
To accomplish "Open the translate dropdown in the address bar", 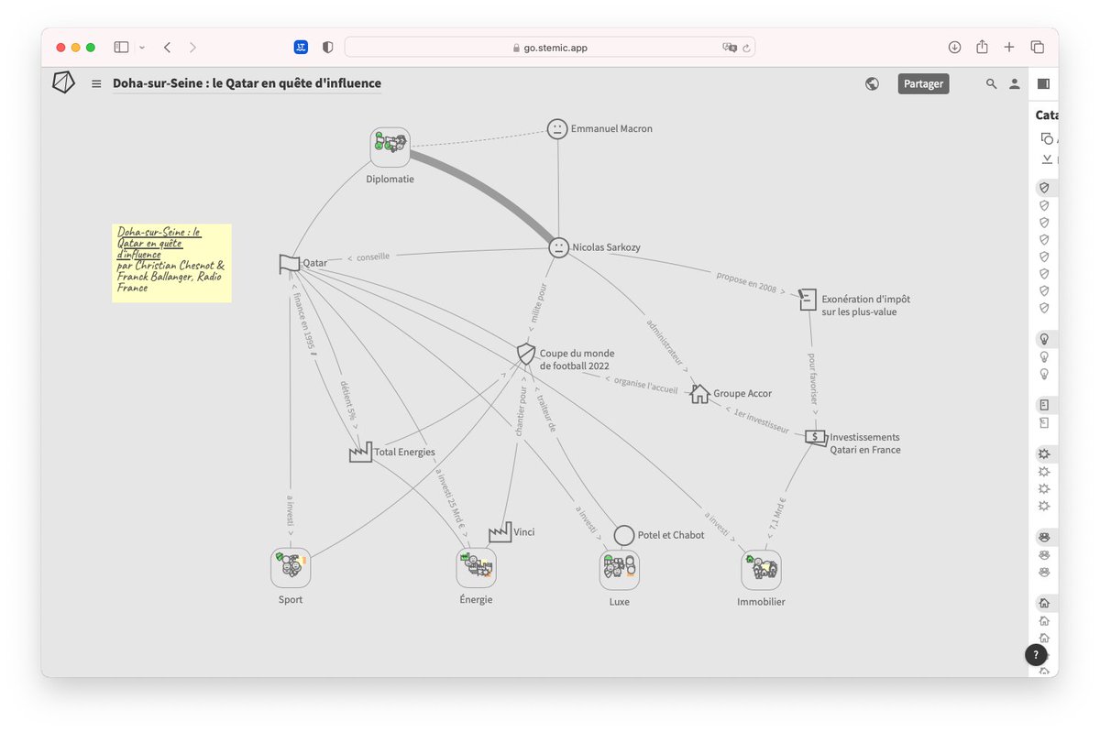I will pyautogui.click(x=730, y=47).
